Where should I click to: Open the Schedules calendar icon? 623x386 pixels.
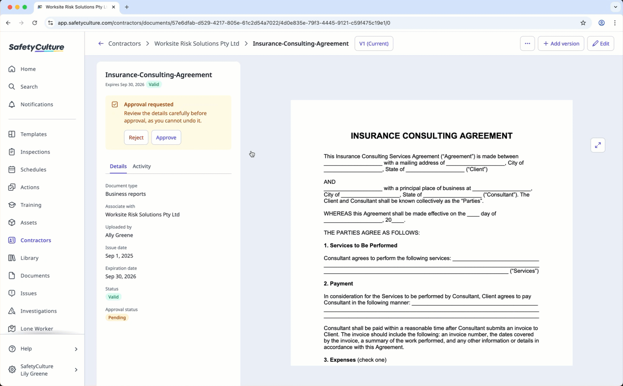click(x=12, y=169)
